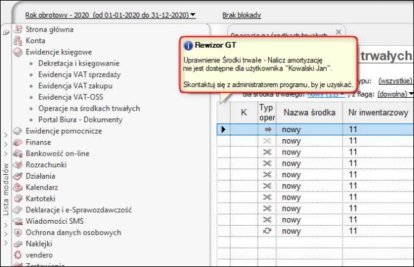Image resolution: width=414 pixels, height=267 pixels.
Task: Select the Konta module label
Action: tap(36, 41)
